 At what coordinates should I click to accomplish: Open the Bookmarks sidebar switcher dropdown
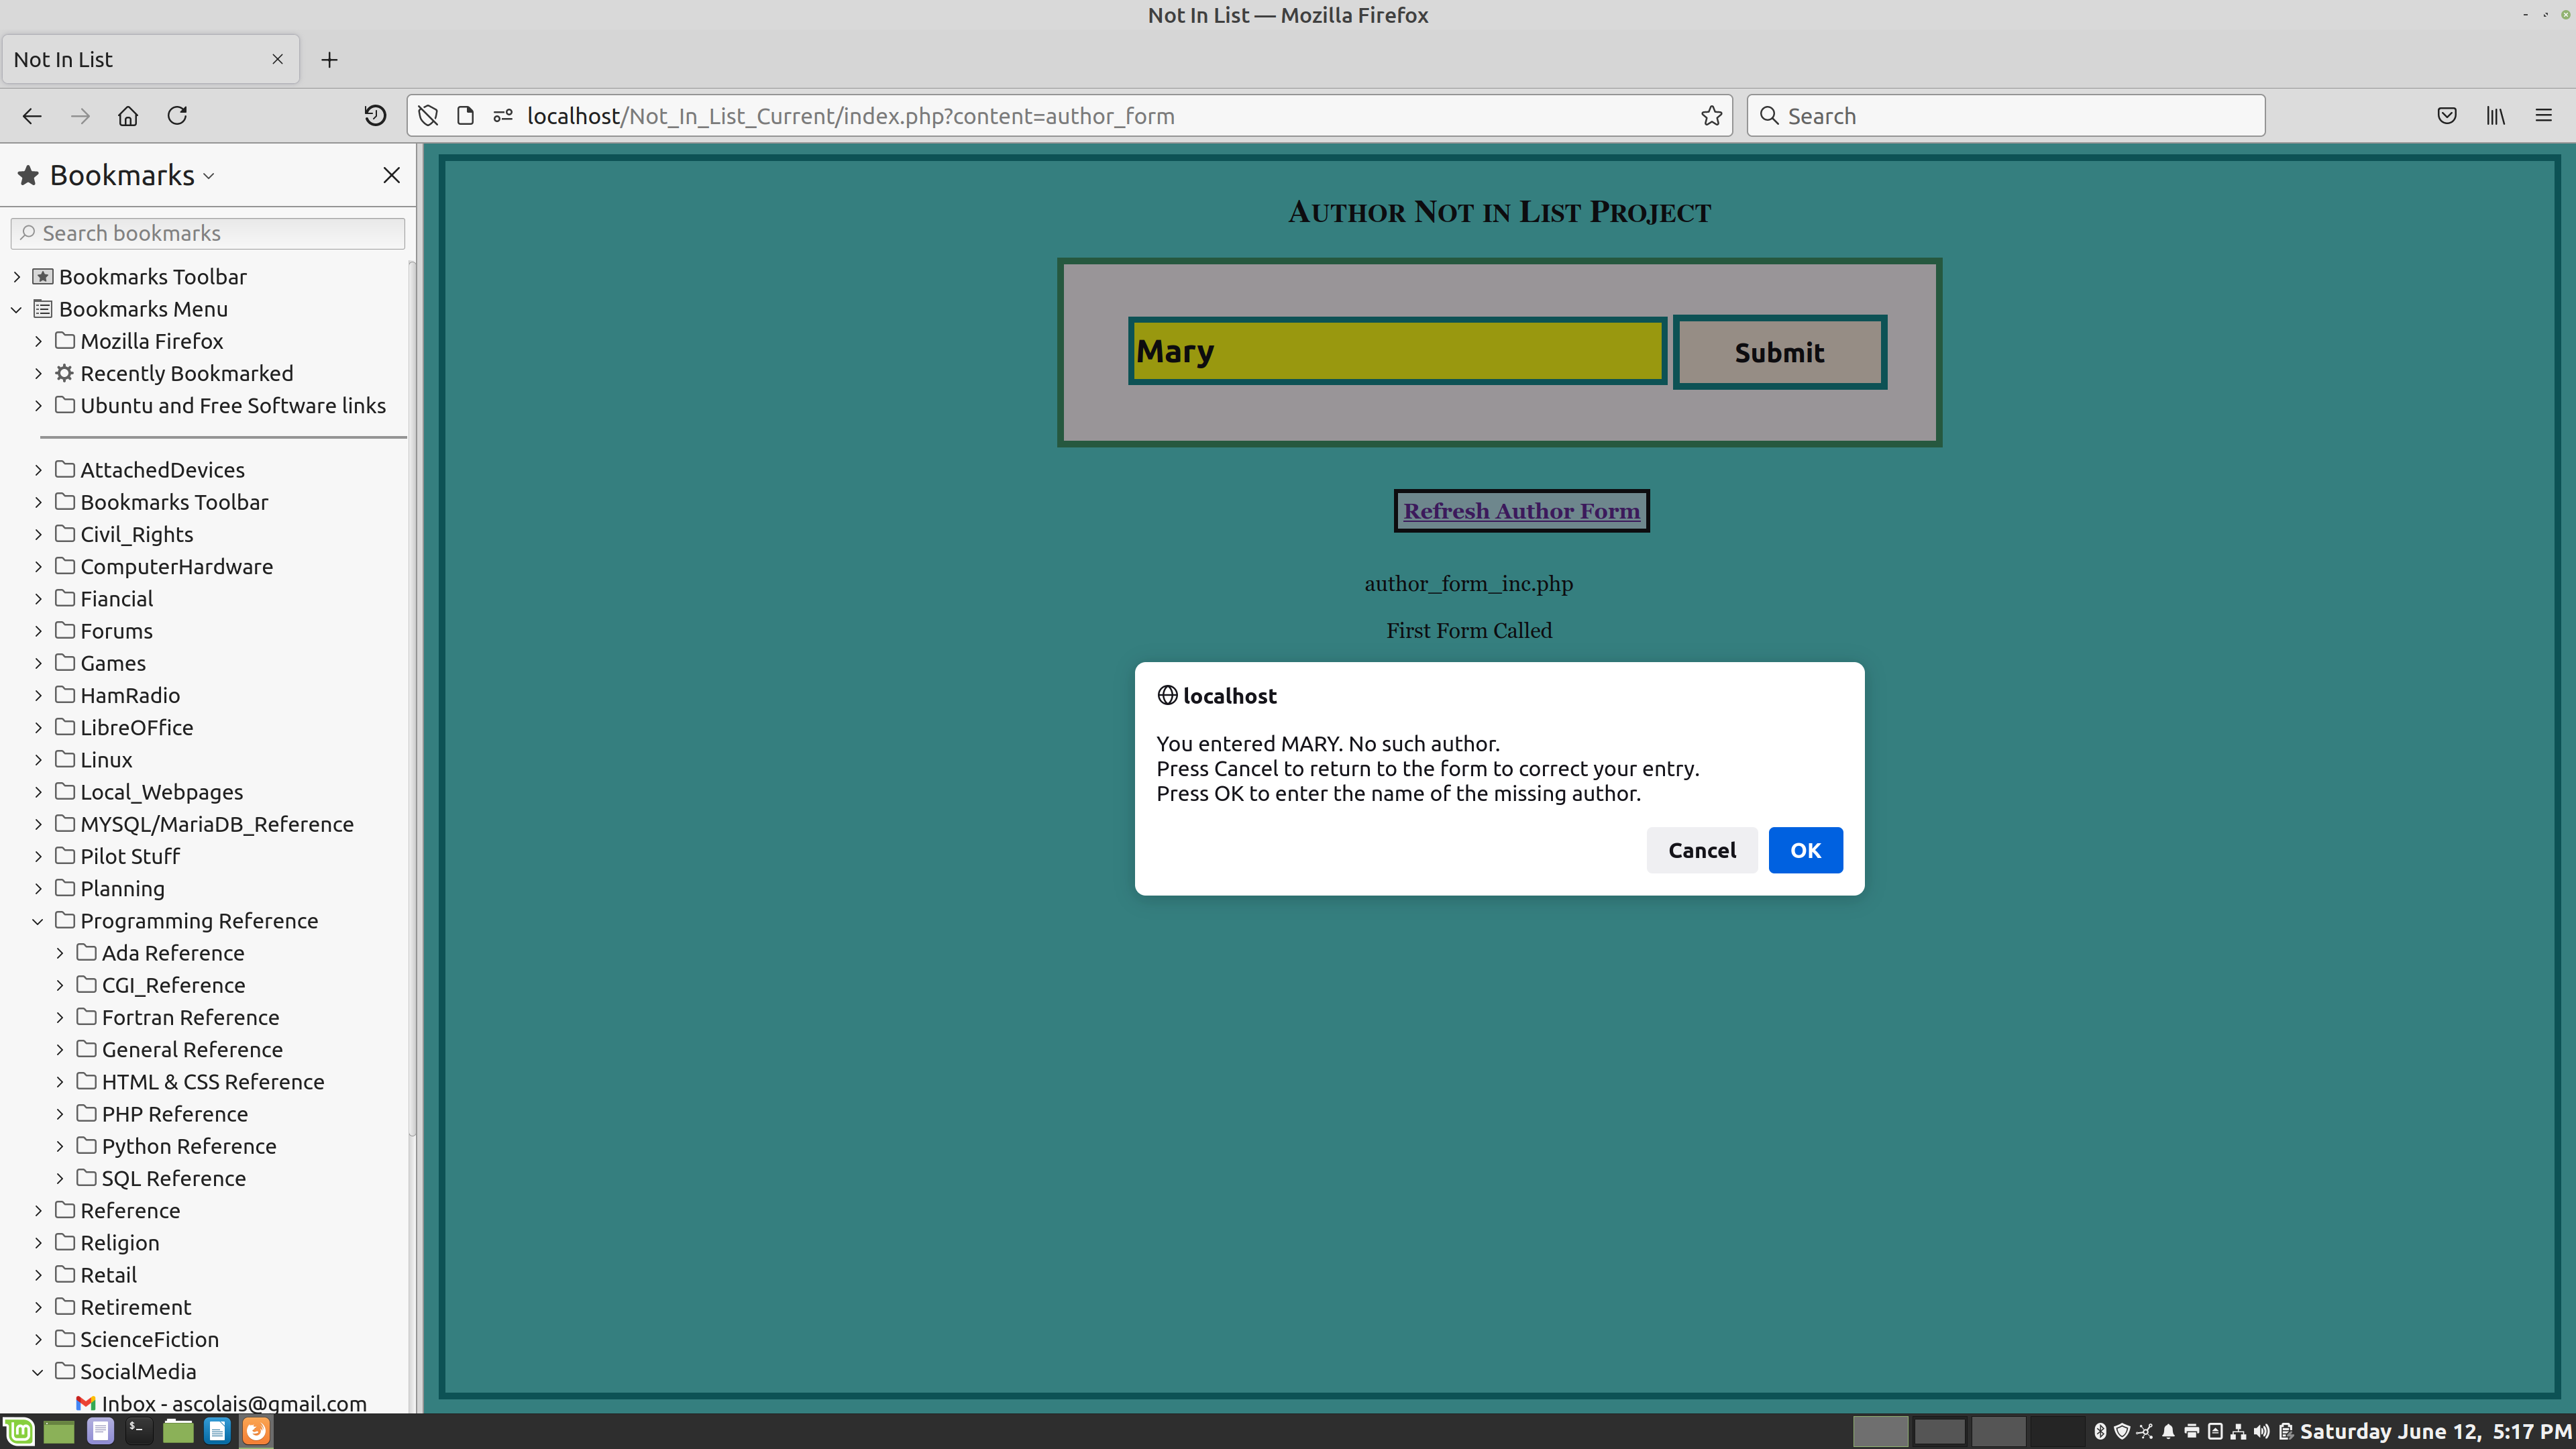pyautogui.click(x=130, y=175)
